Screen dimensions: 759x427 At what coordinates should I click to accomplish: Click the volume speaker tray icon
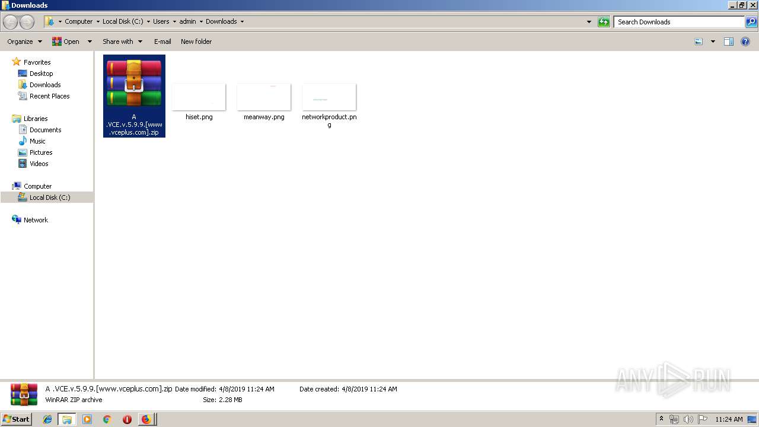pos(688,419)
